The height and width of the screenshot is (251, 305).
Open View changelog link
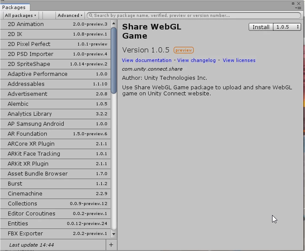(x=196, y=60)
